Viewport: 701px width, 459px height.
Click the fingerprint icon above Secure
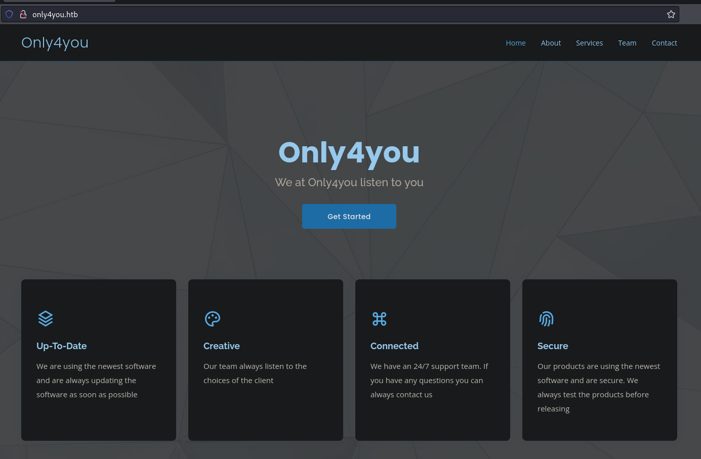[546, 319]
